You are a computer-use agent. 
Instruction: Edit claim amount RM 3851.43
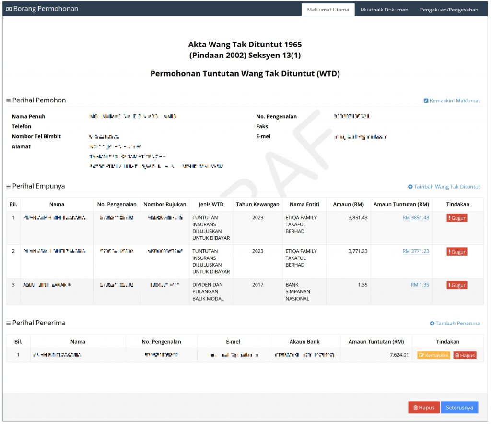416,217
